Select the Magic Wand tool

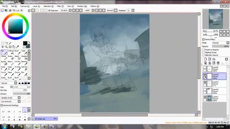(x=10, y=43)
